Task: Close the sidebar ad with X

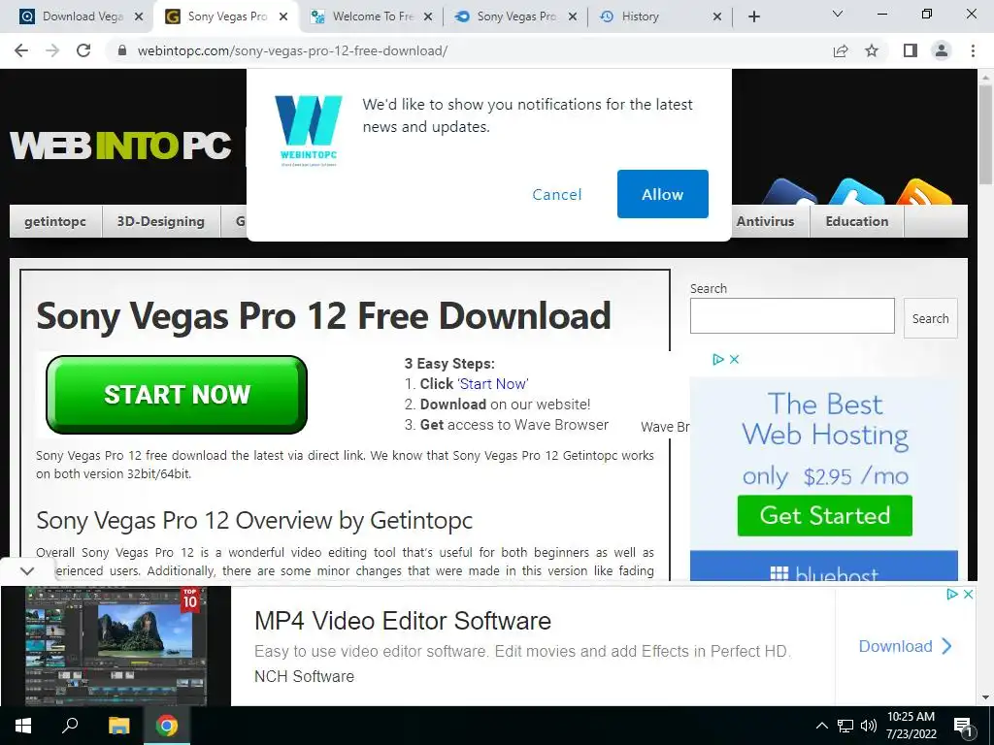Action: click(x=734, y=359)
